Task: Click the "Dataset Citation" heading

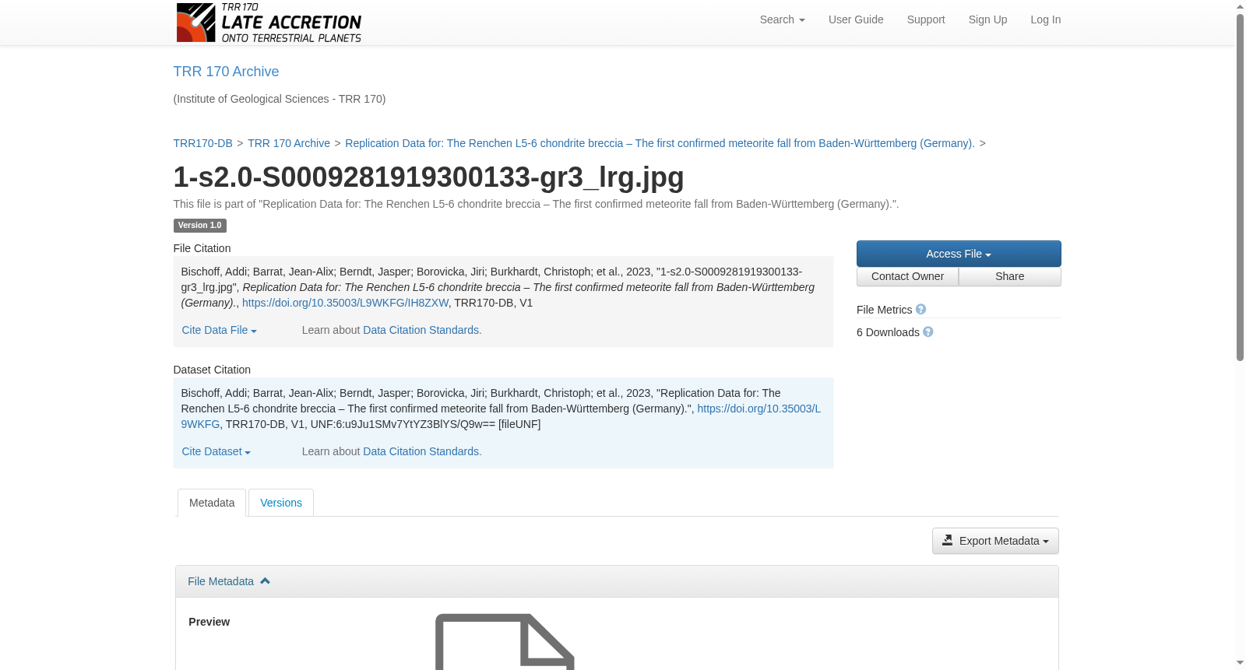Action: [212, 370]
